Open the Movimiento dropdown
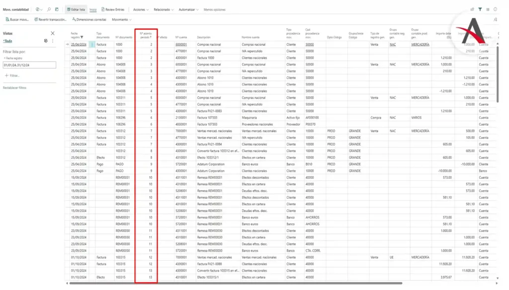This screenshot has height=290, width=509. (122, 19)
